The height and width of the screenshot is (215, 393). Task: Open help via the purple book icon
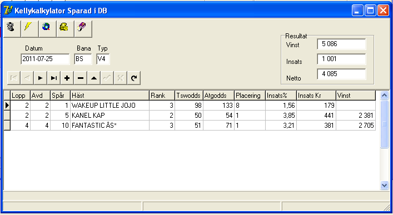(83, 28)
